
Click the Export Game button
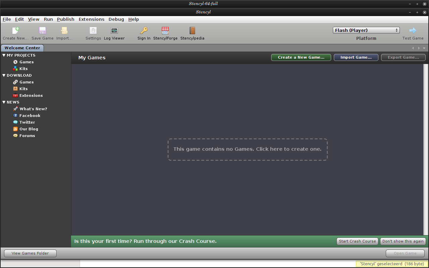(x=403, y=57)
